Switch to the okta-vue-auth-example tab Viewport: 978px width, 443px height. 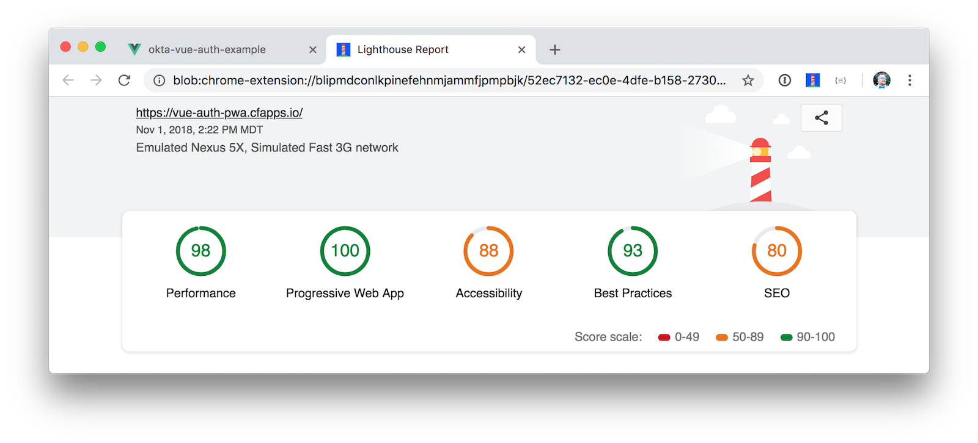click(207, 49)
